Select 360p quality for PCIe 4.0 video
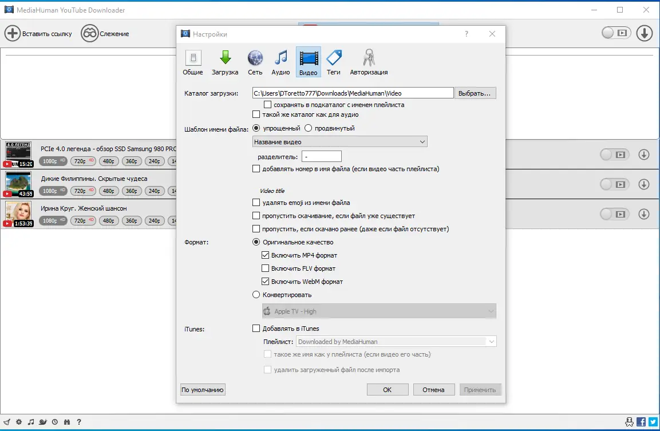Image resolution: width=660 pixels, height=431 pixels. click(131, 161)
